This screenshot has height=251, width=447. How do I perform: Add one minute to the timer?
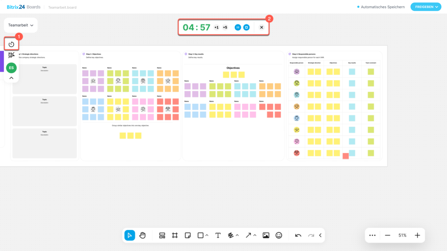(217, 28)
